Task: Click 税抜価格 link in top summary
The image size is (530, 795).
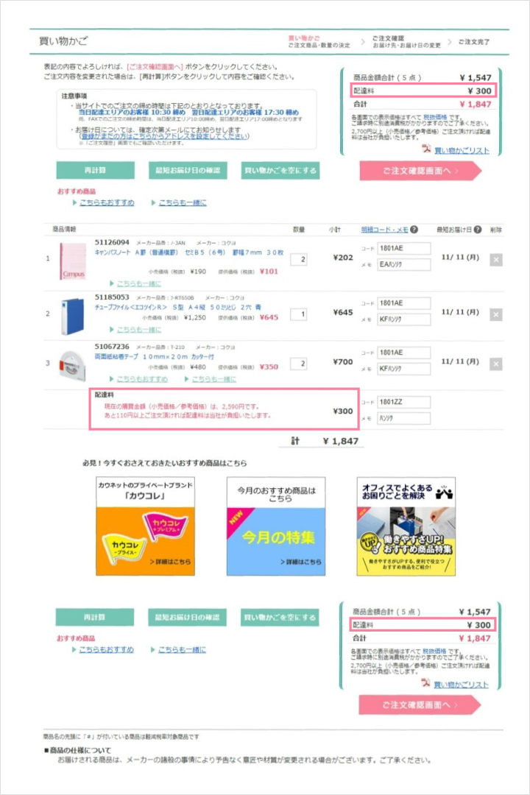Action: coord(435,117)
